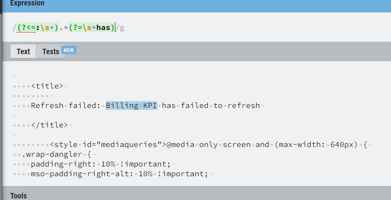The height and width of the screenshot is (200, 391).
Task: Open the regex flags after the expression
Action: [x=122, y=28]
